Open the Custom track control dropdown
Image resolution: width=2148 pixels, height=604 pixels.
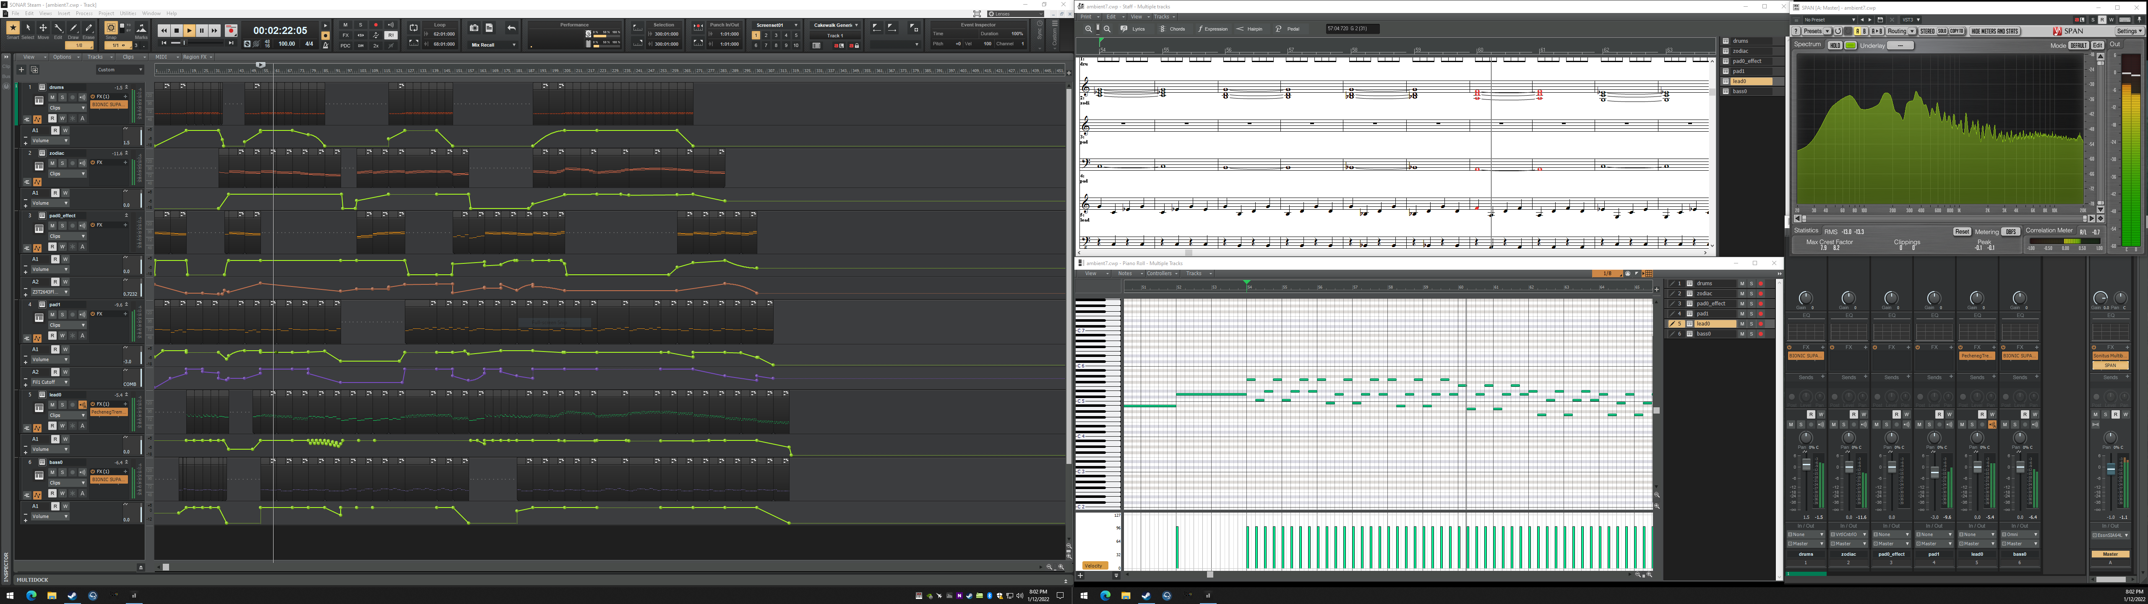[x=120, y=69]
